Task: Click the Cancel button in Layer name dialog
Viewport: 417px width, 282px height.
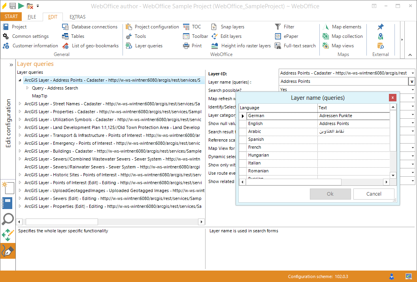Action: 374,194
